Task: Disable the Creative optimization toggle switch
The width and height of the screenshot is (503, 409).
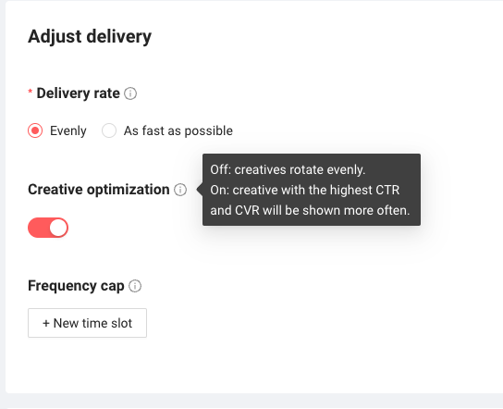Action: click(x=48, y=228)
